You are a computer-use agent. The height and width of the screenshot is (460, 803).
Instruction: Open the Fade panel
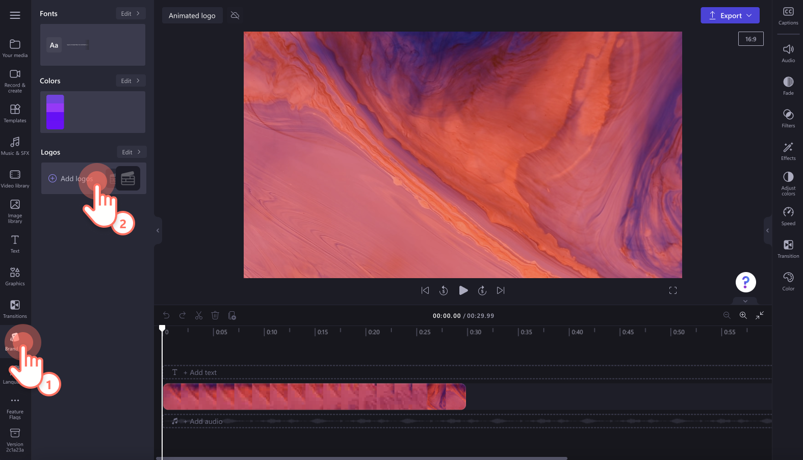(788, 86)
